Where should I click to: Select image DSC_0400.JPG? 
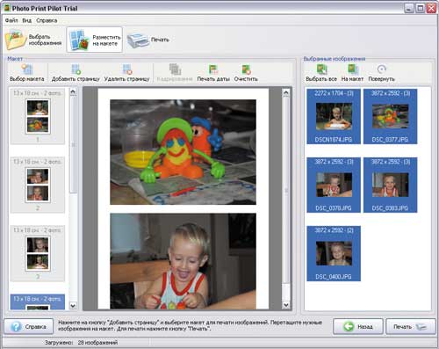[x=334, y=253]
